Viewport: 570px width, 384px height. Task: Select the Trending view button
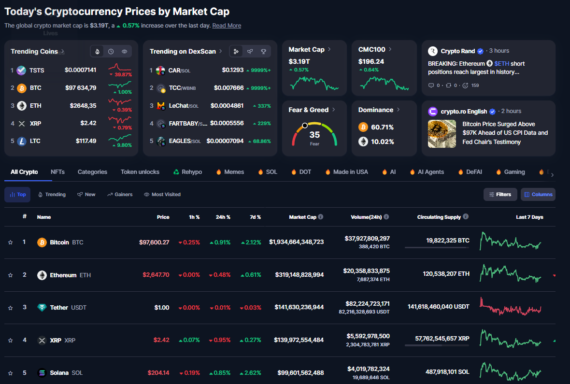click(x=52, y=195)
